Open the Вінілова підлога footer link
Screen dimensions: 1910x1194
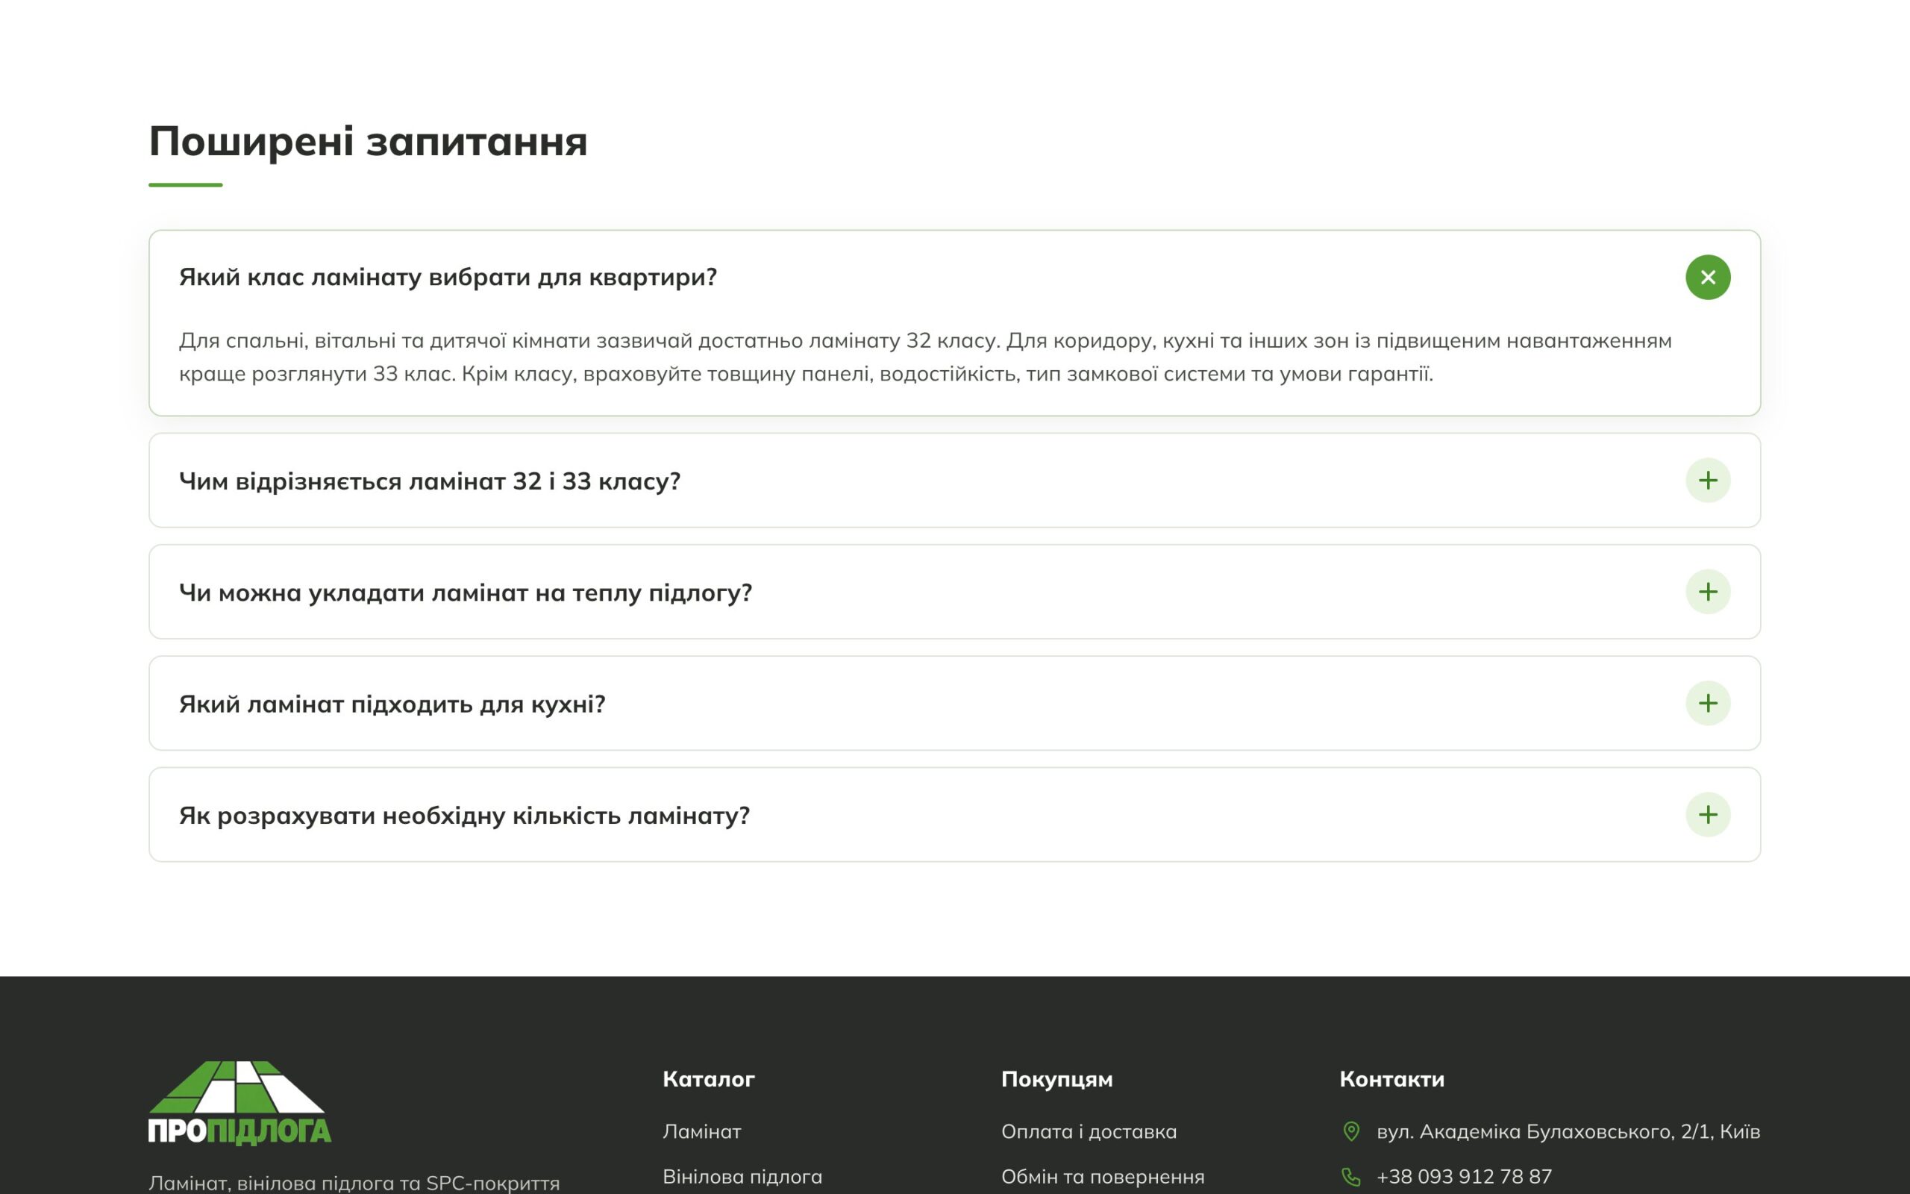[742, 1177]
